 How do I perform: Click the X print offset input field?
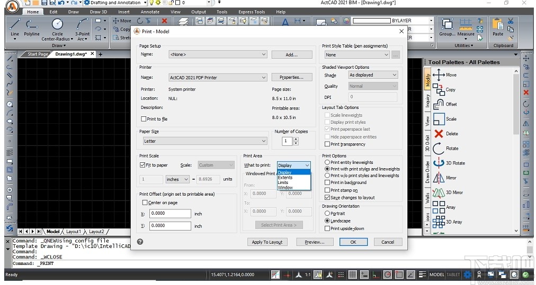(x=170, y=213)
